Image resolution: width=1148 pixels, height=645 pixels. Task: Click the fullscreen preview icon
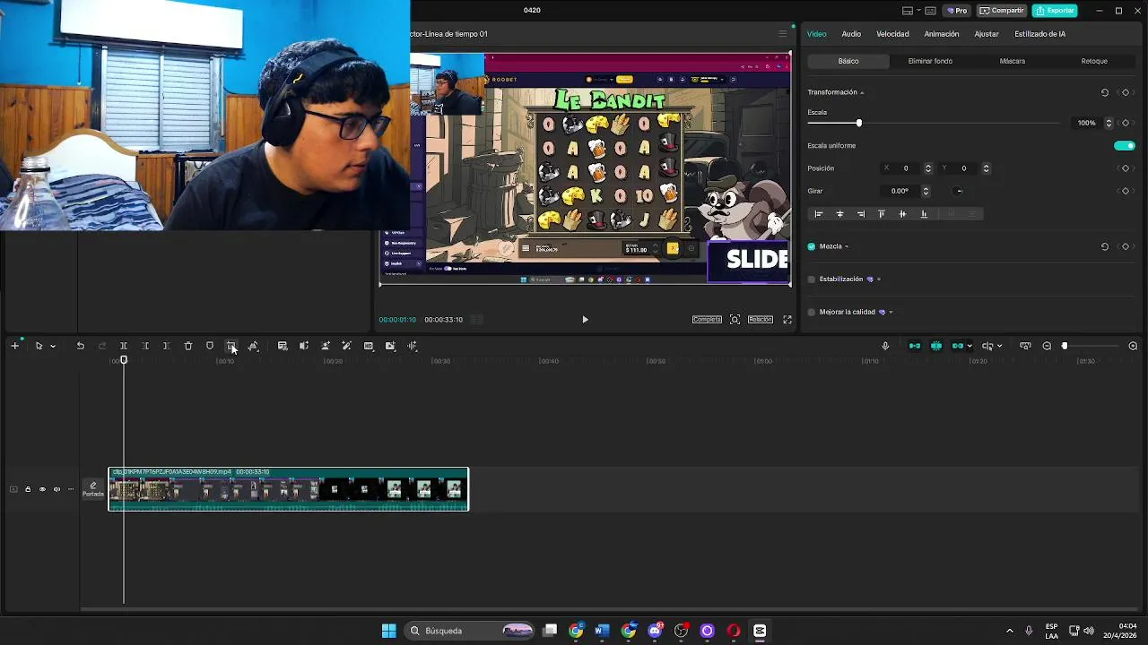coord(787,320)
